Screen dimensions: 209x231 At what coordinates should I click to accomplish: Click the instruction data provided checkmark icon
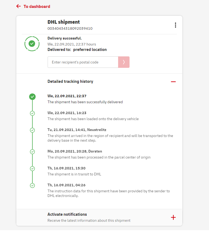coord(32,186)
